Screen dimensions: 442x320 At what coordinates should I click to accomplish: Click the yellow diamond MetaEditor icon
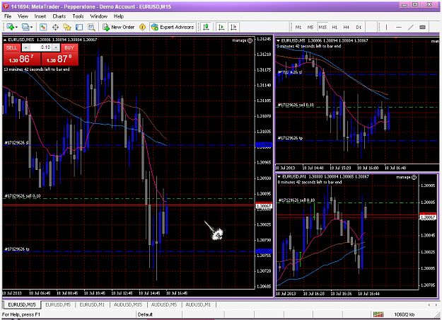[x=142, y=27]
